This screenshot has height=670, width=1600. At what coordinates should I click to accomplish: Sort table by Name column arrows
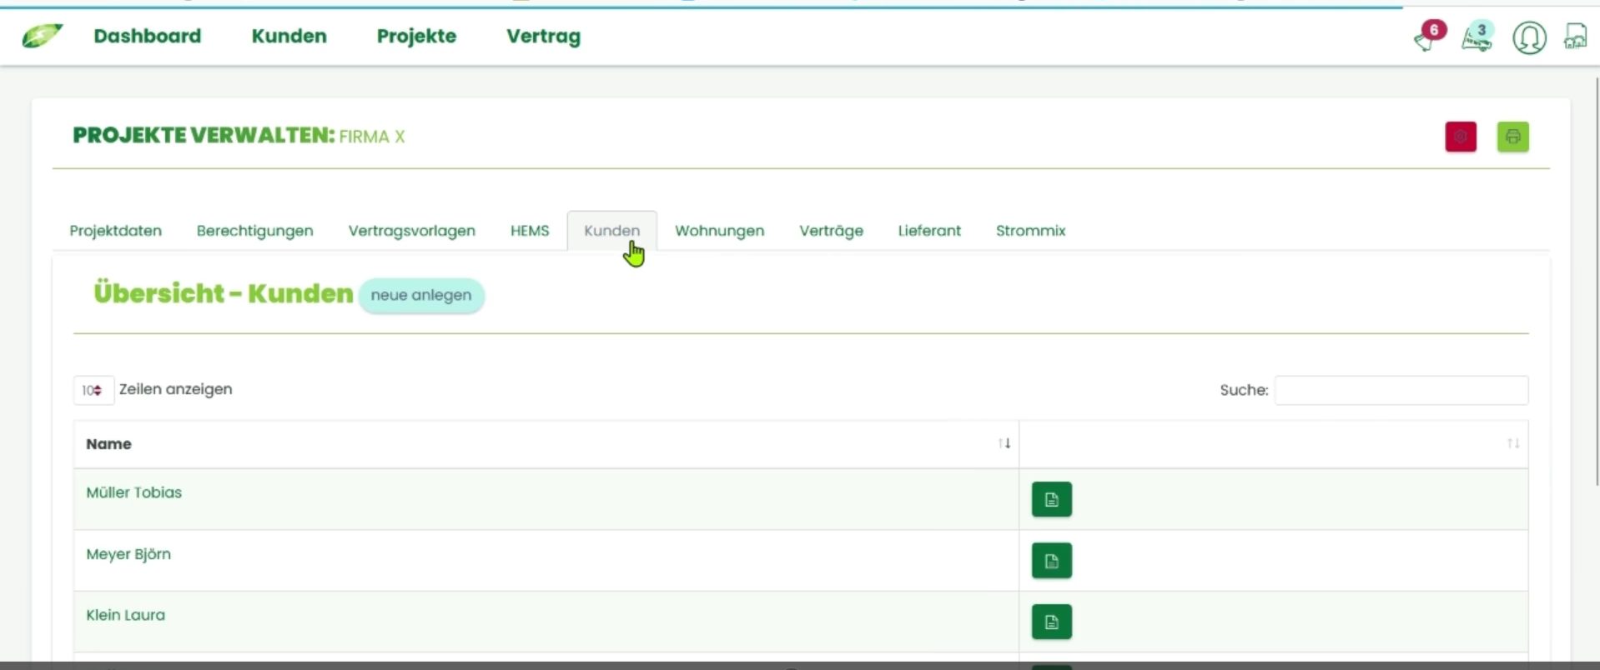click(x=1004, y=443)
